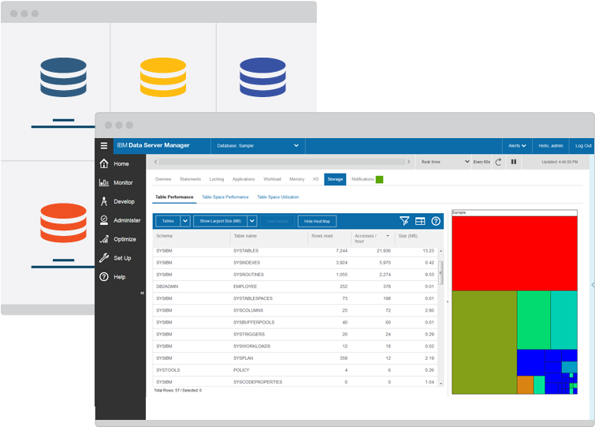This screenshot has width=595, height=427.
Task: Switch to the Workload tab
Action: [272, 179]
